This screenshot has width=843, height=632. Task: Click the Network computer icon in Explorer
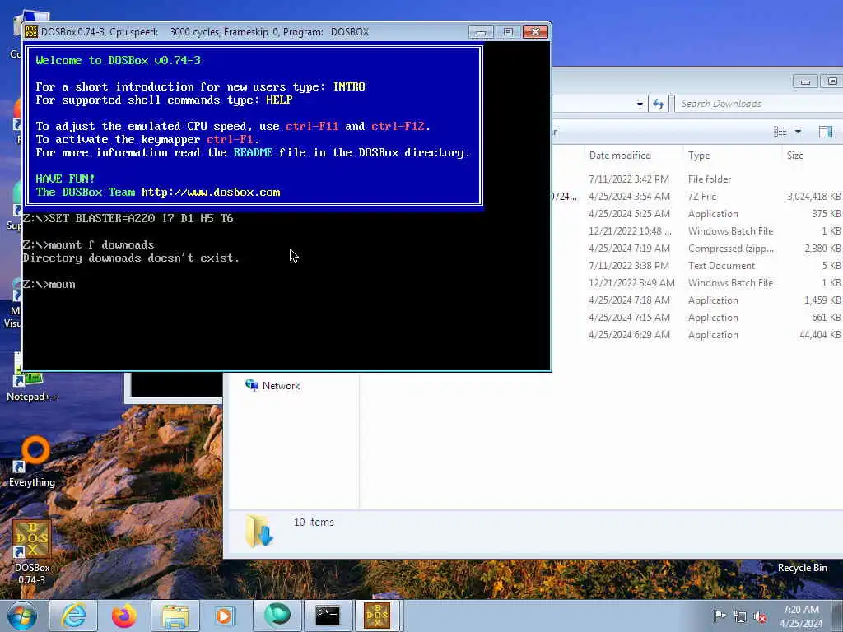(251, 385)
